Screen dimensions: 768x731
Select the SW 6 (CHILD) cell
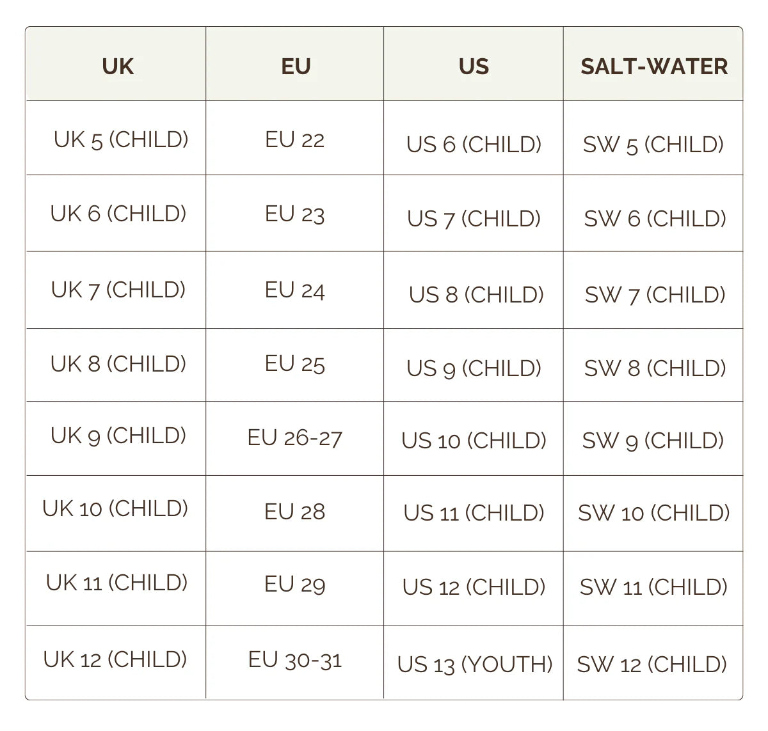[x=655, y=219]
